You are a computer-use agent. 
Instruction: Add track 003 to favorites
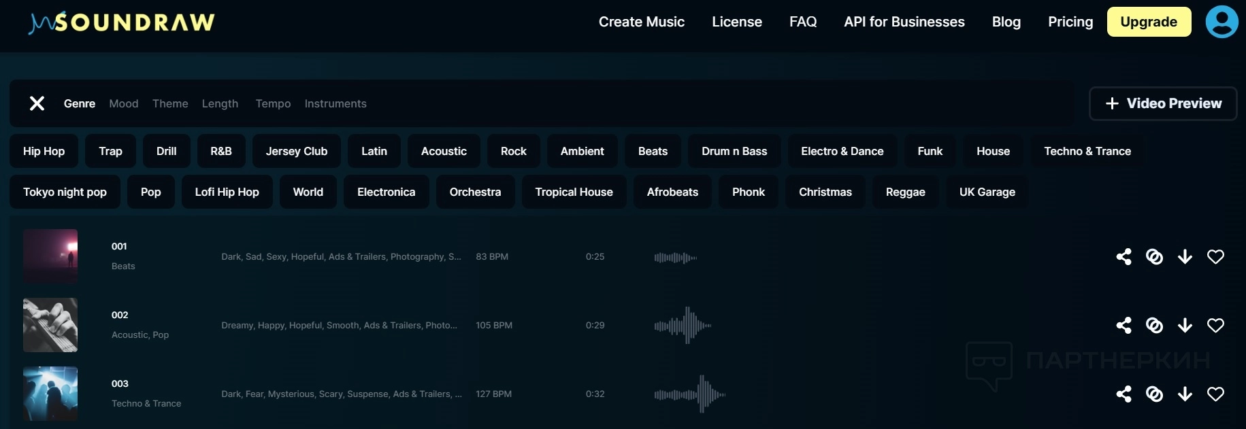tap(1215, 394)
